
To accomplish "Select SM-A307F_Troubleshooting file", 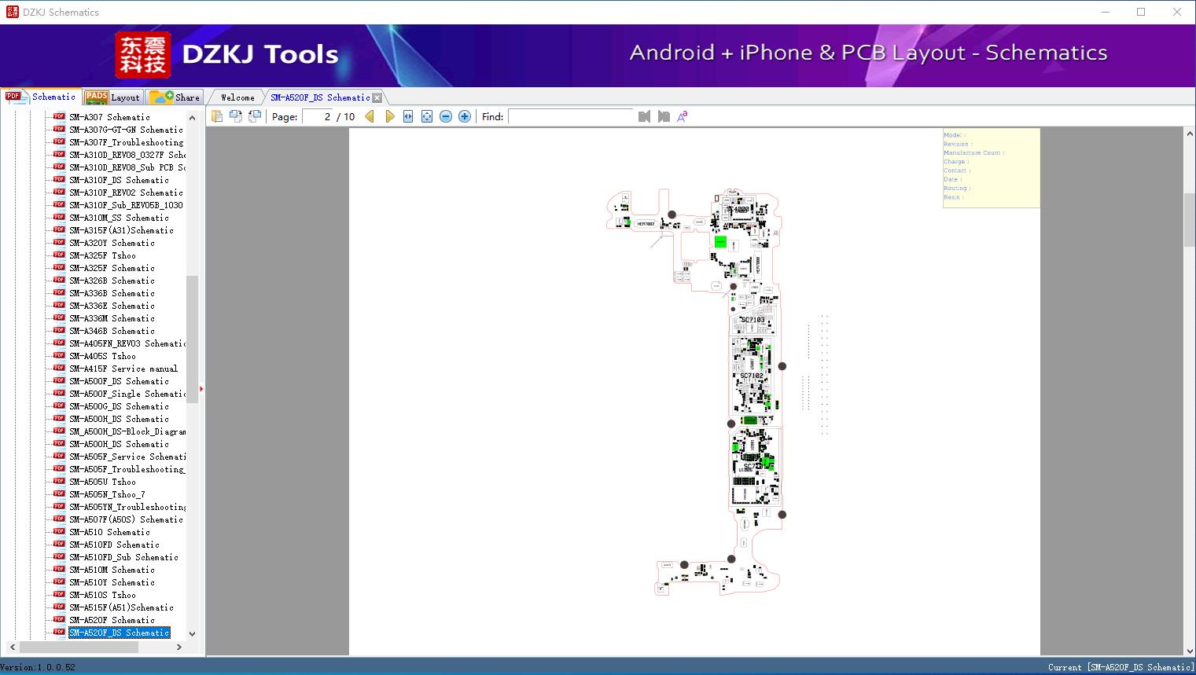I will pos(126,142).
